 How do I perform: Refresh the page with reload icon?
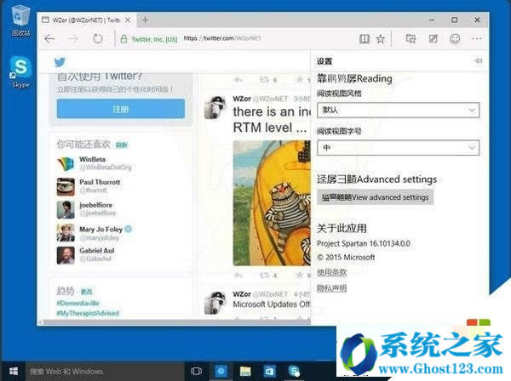[x=98, y=39]
